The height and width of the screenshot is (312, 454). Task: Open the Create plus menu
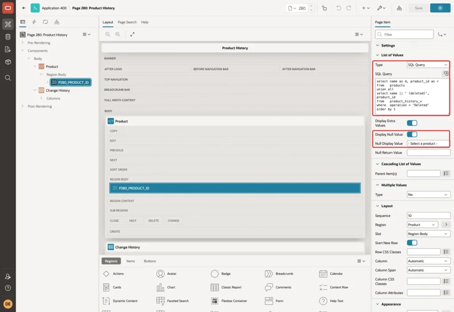tap(366, 8)
